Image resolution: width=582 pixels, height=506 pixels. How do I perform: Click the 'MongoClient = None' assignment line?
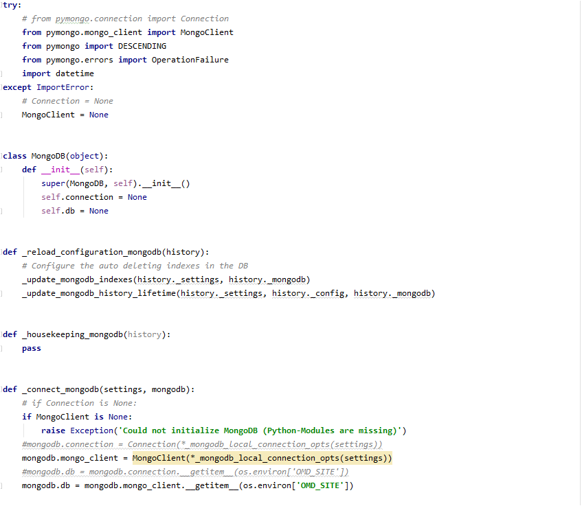(65, 115)
